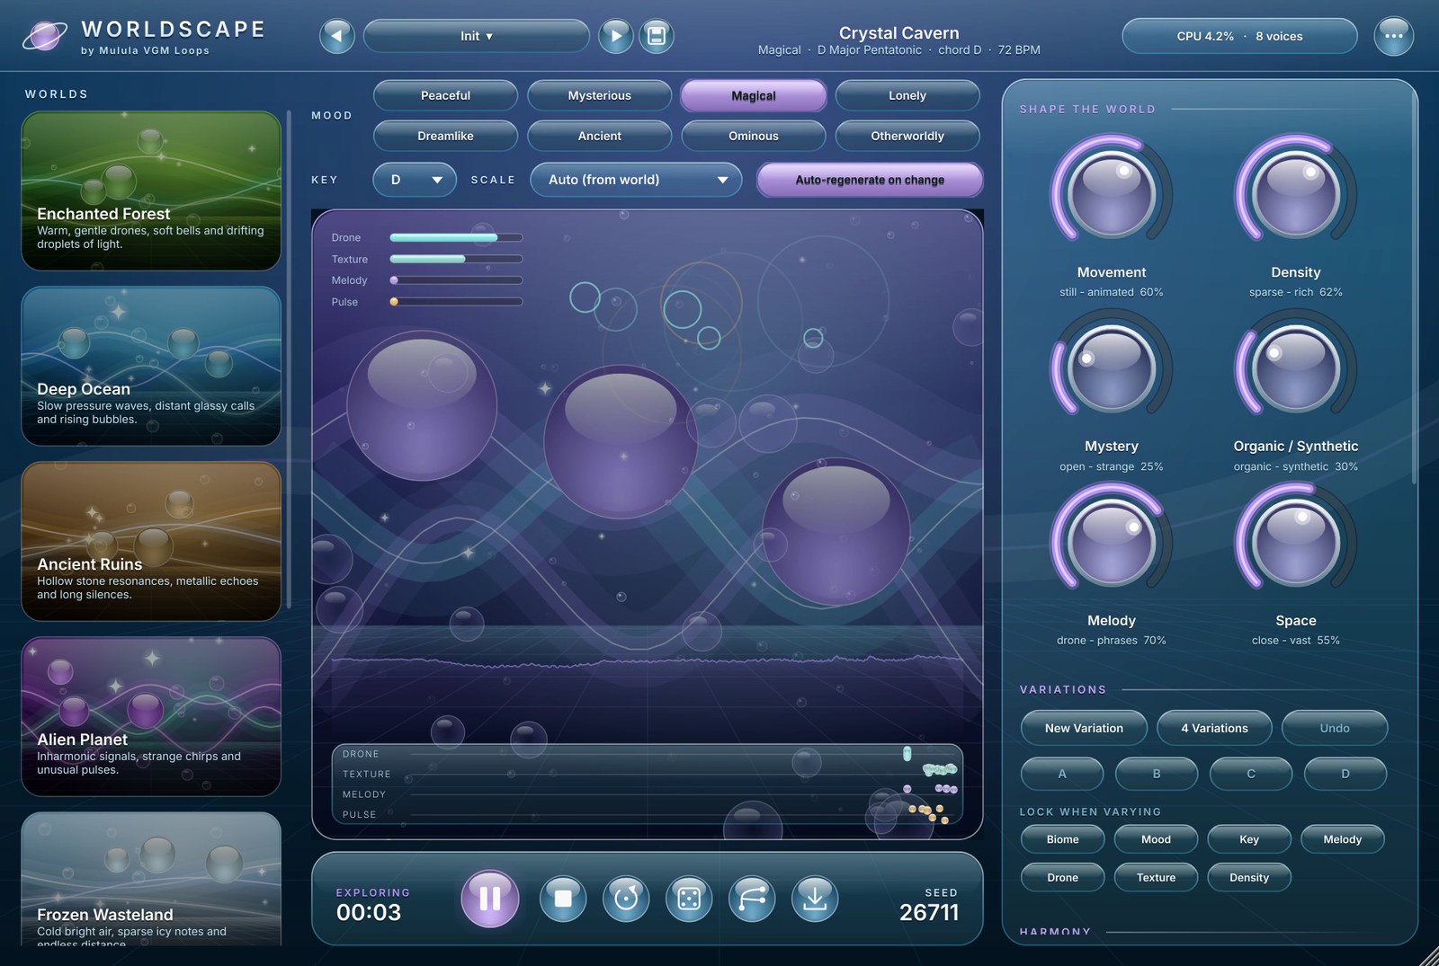This screenshot has width=1439, height=966.
Task: Click the previous preset arrow button
Action: coord(337,36)
